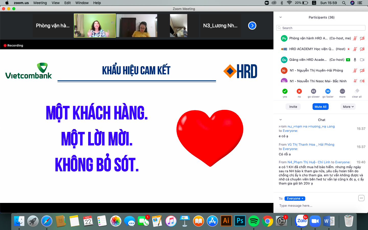The width and height of the screenshot is (368, 230).
Task: Toggle microphone for Giảng viên HRD Academy
Action: click(355, 60)
